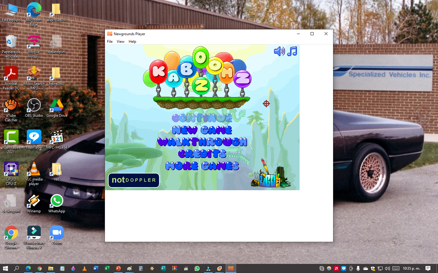Viewport: 438px width, 273px height.
Task: Select Zoom desktop shortcut
Action: [57, 235]
